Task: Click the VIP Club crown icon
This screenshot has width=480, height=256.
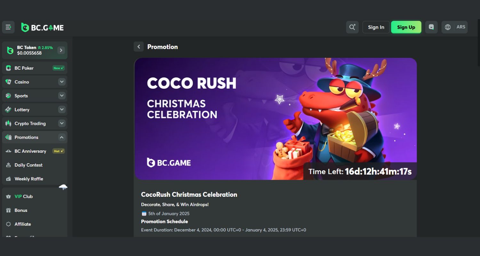Action: (x=9, y=196)
